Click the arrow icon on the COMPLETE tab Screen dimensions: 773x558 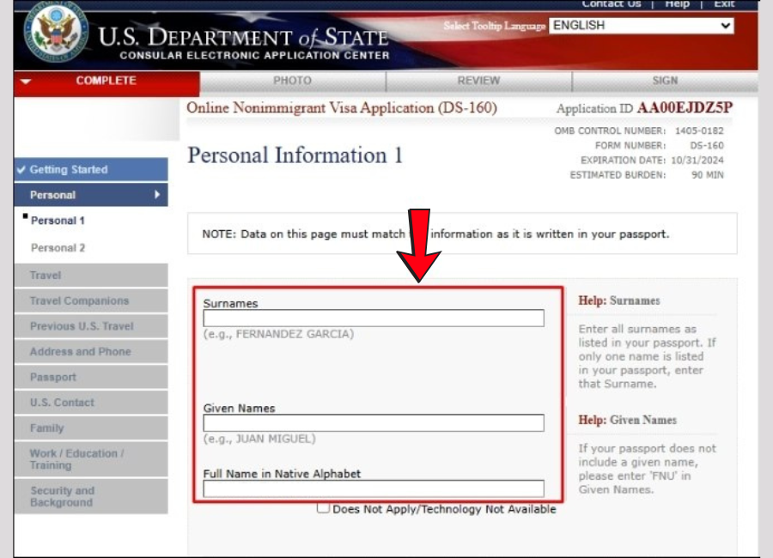[26, 82]
